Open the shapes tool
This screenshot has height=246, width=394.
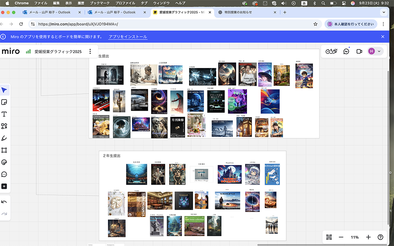(4, 126)
